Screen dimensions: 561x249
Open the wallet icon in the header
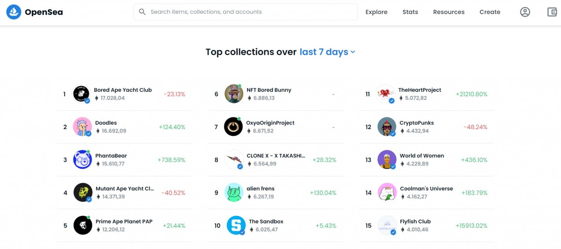point(552,12)
